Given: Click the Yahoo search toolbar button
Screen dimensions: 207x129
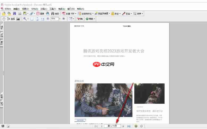Looking at the screenshot, I should click(80, 19).
